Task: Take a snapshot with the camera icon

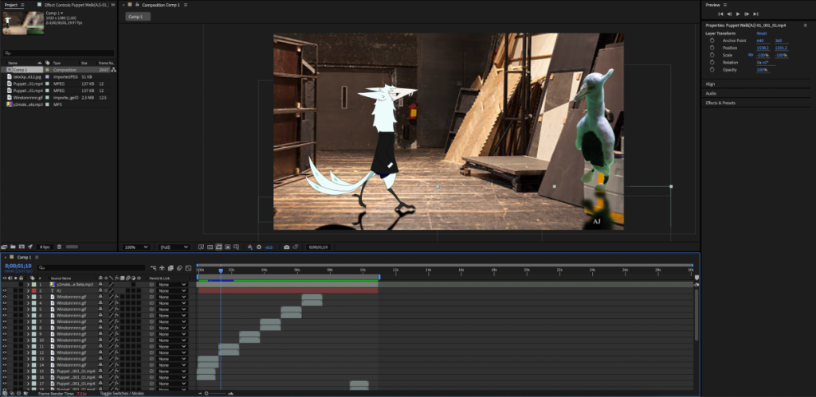Action: (287, 247)
